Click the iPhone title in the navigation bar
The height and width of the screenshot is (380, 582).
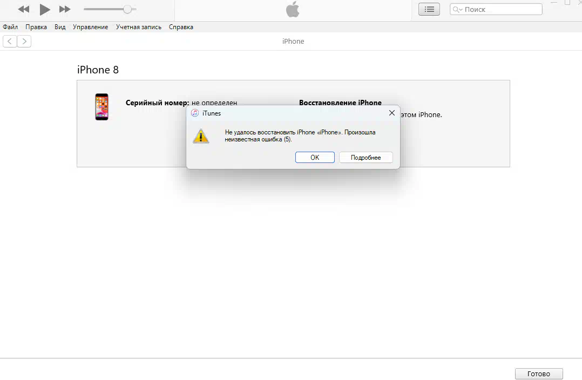[293, 41]
